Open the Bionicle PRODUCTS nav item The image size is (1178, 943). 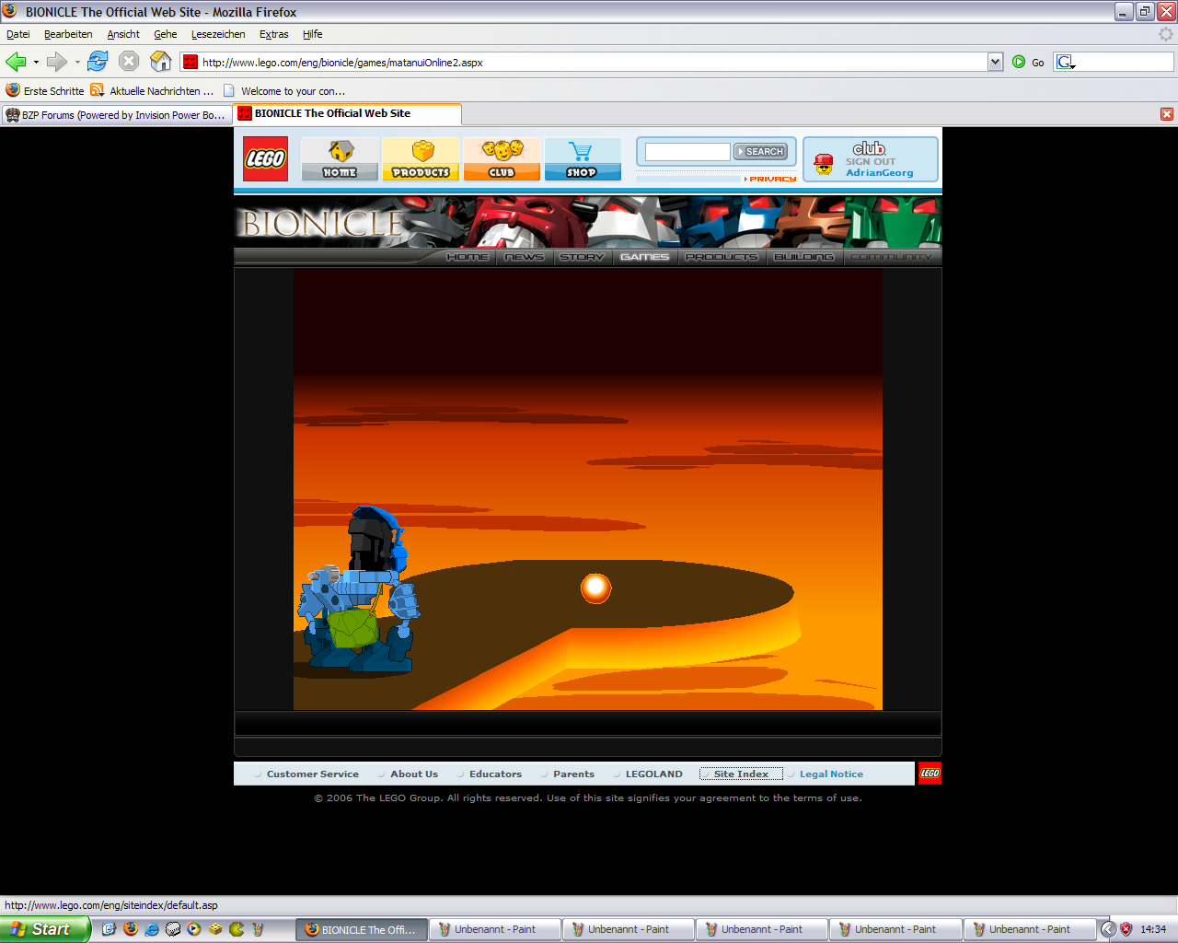pyautogui.click(x=722, y=257)
